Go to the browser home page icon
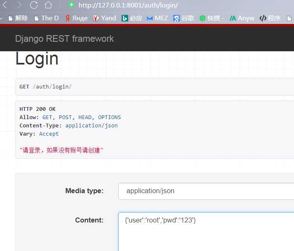Viewport: 294px width, 251px height. [48, 5]
